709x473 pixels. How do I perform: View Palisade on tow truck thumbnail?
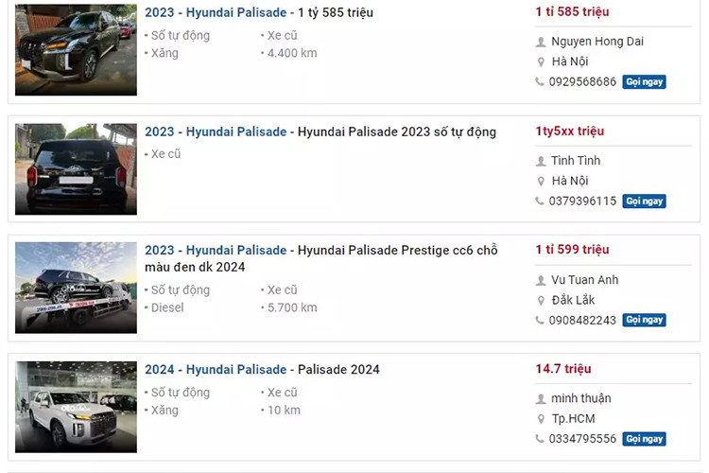[x=76, y=288]
